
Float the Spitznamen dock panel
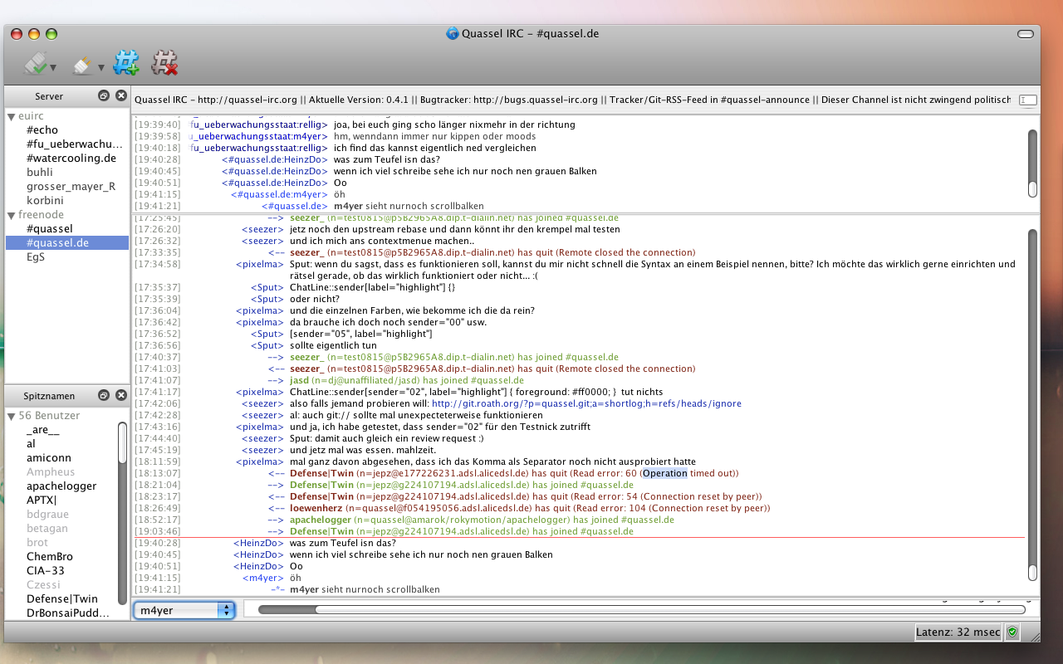click(x=104, y=396)
